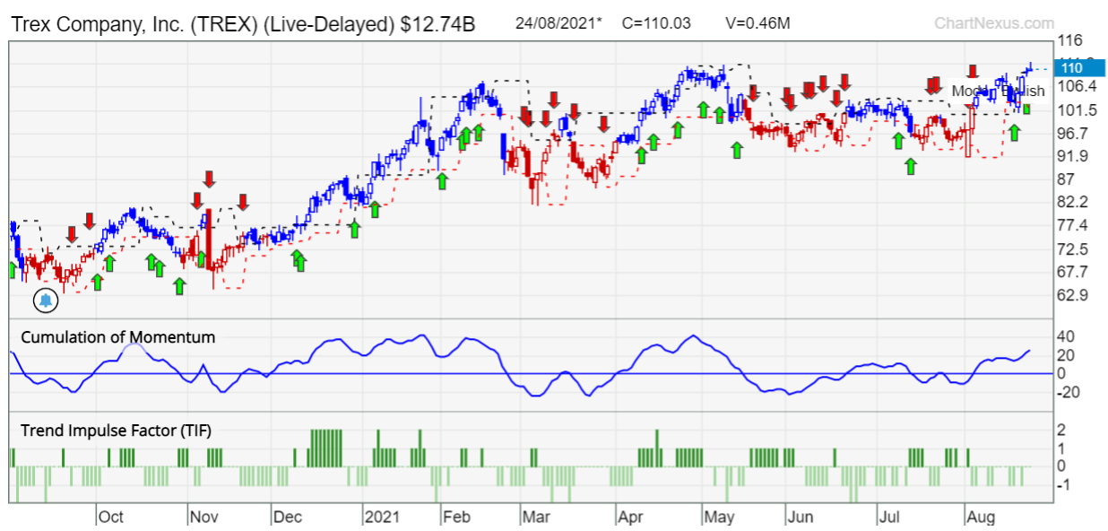Click the 67.7 price axis label
The width and height of the screenshot is (1108, 531).
pos(1073,272)
